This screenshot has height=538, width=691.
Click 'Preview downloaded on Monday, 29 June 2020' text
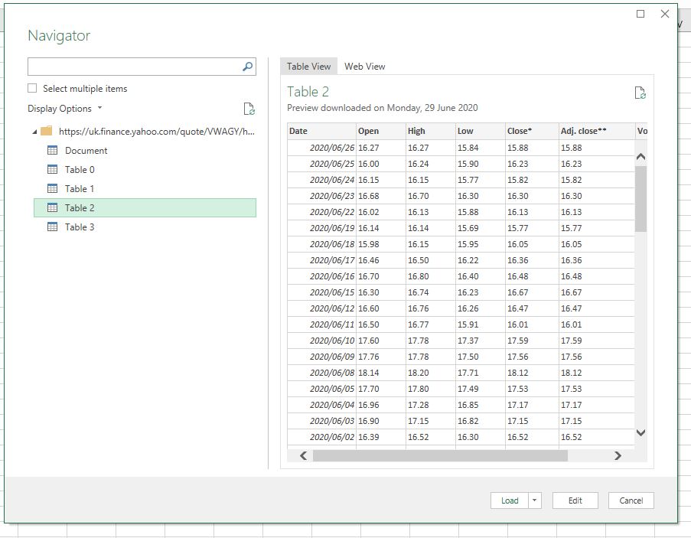(383, 107)
